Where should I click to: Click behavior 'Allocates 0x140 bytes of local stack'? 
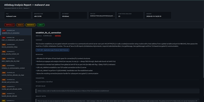[63, 59]
